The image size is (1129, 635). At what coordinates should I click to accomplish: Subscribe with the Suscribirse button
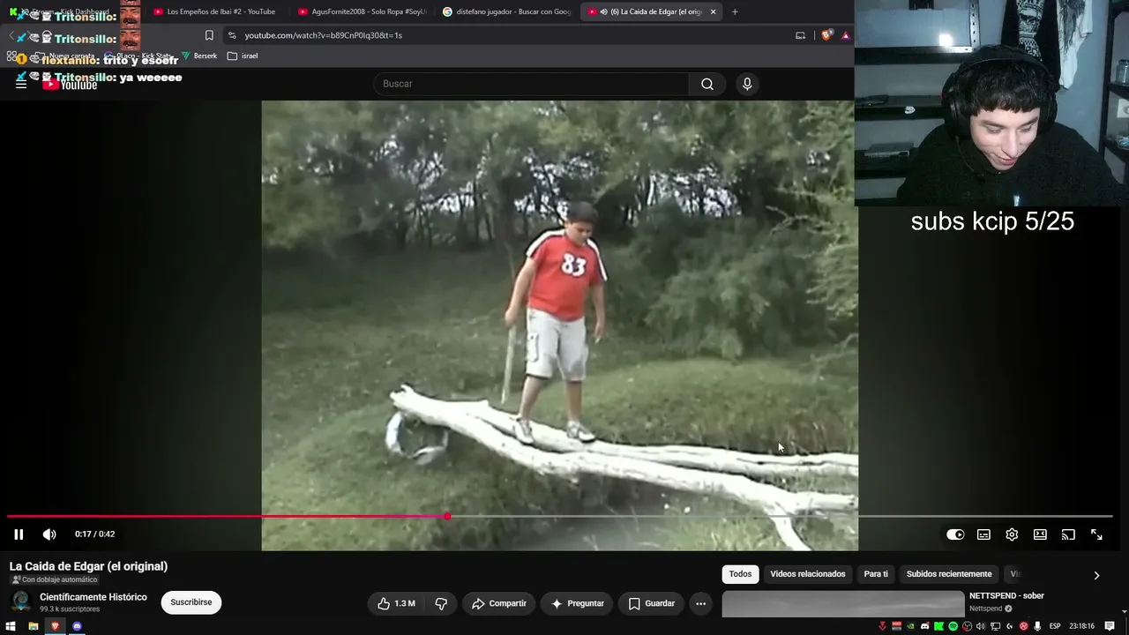click(191, 602)
